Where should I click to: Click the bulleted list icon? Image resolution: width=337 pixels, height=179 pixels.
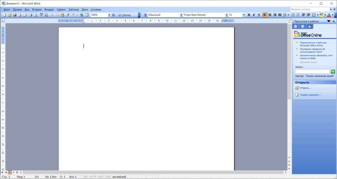pyautogui.click(x=298, y=15)
